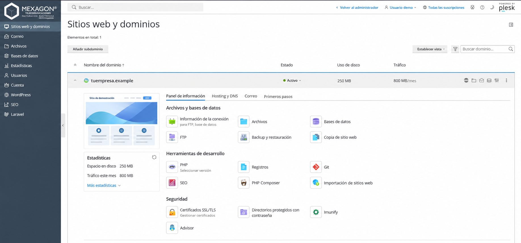
Task: Refresh statistics with the circular arrows icon
Action: point(154,157)
